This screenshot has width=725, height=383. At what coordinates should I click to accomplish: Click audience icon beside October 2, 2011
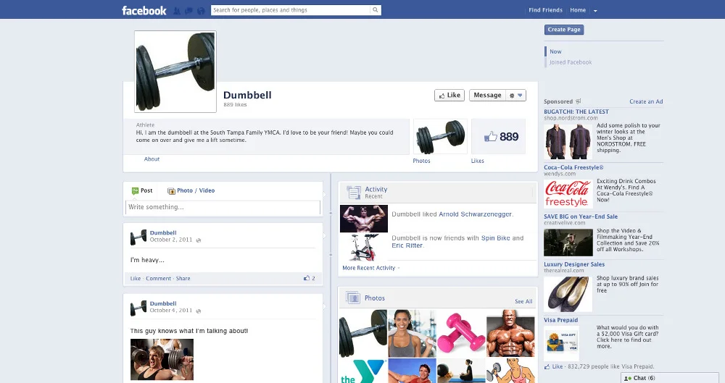(199, 240)
